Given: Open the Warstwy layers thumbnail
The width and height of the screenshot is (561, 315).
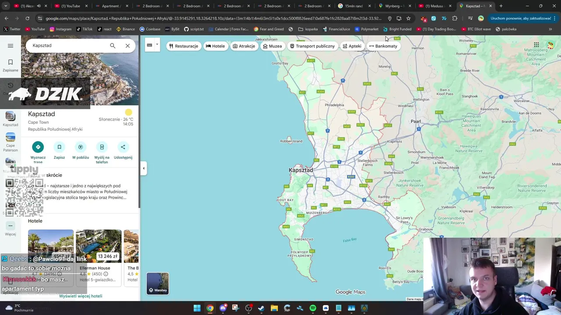Looking at the screenshot, I should (x=158, y=283).
